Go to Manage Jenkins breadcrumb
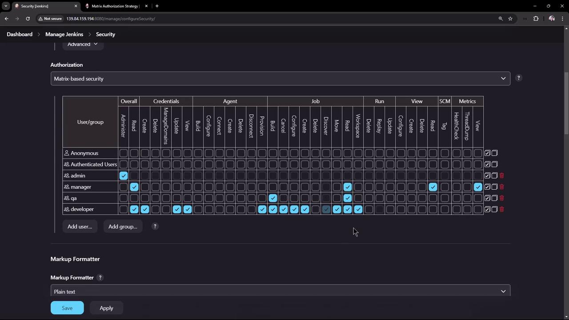This screenshot has height=320, width=569. point(64,34)
